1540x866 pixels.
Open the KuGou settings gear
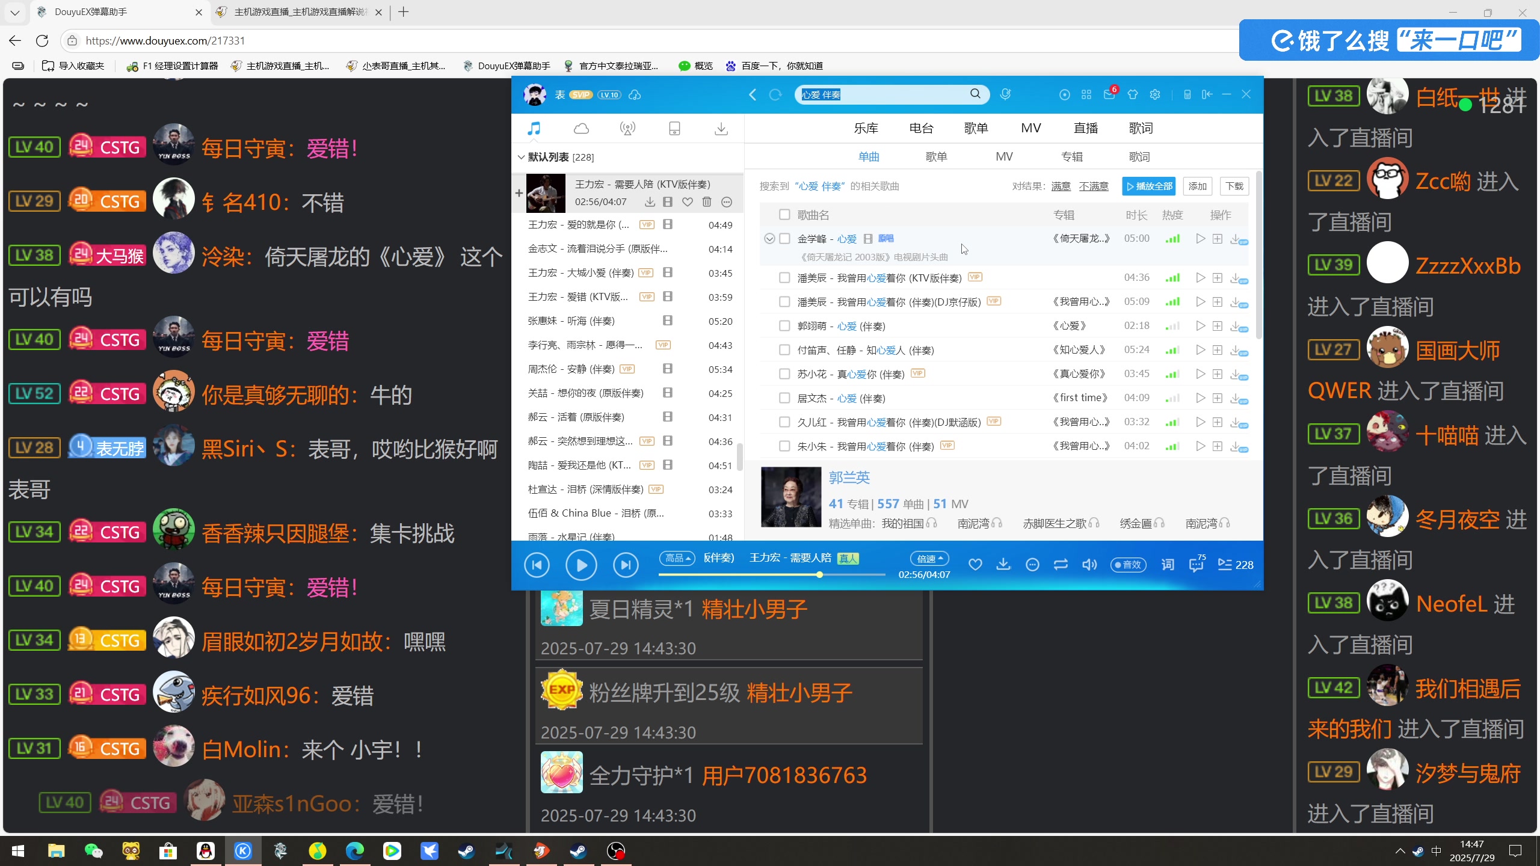1155,94
